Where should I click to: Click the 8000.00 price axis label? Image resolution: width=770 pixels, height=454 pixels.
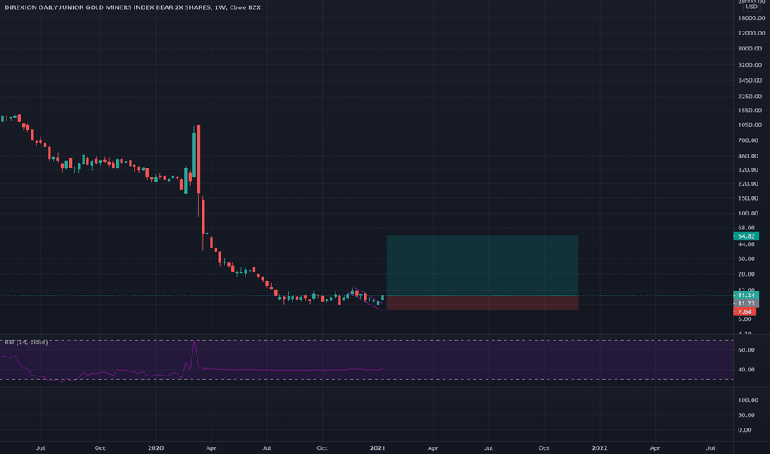click(x=751, y=49)
